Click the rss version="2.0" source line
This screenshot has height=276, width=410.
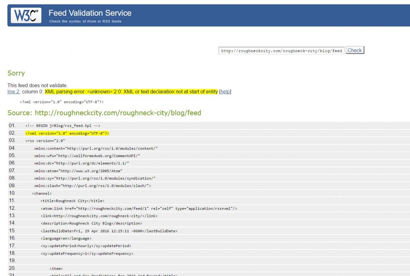click(x=45, y=141)
